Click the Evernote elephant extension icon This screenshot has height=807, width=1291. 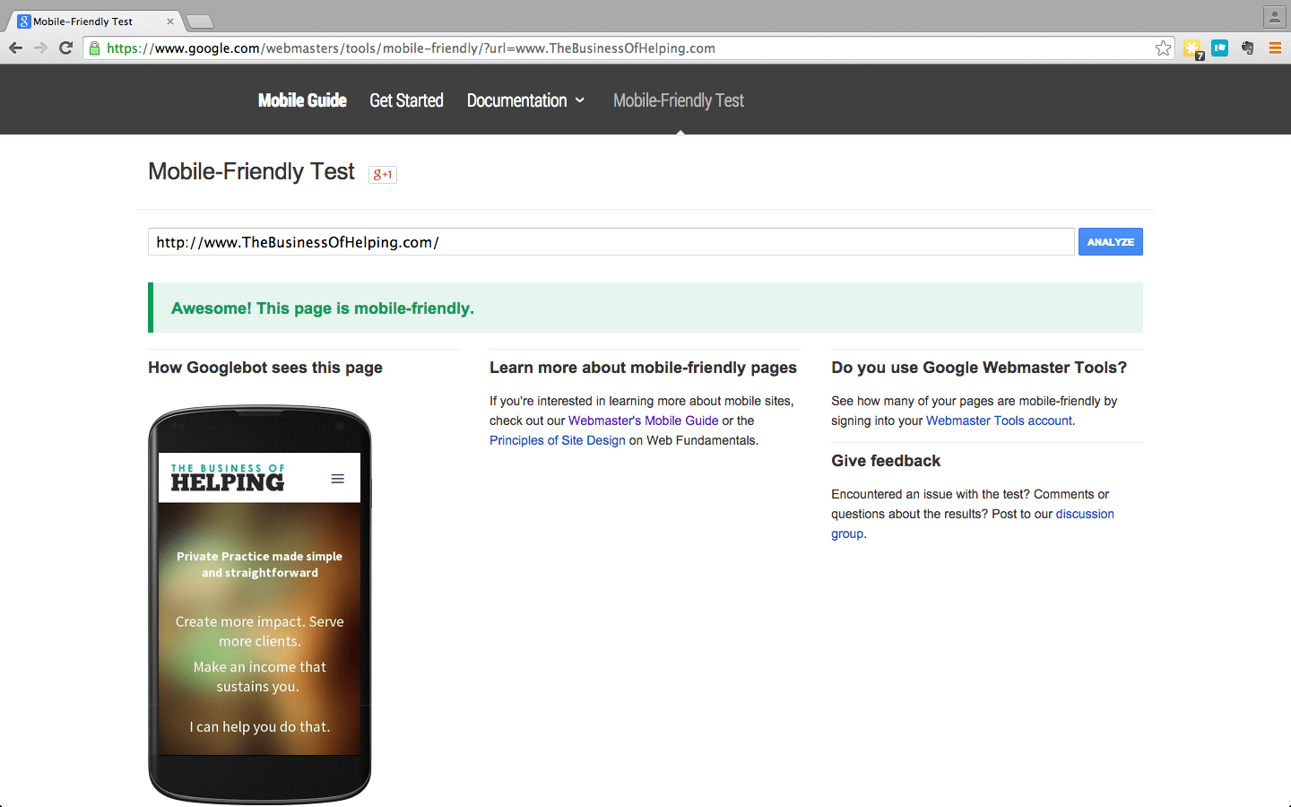click(x=1247, y=48)
